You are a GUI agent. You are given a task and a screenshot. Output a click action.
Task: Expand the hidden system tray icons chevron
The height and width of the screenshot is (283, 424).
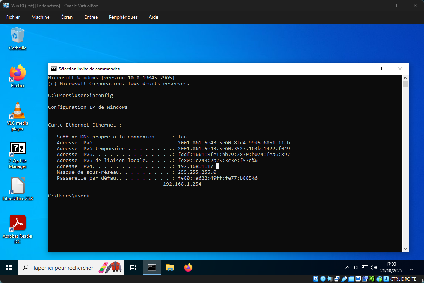click(347, 268)
